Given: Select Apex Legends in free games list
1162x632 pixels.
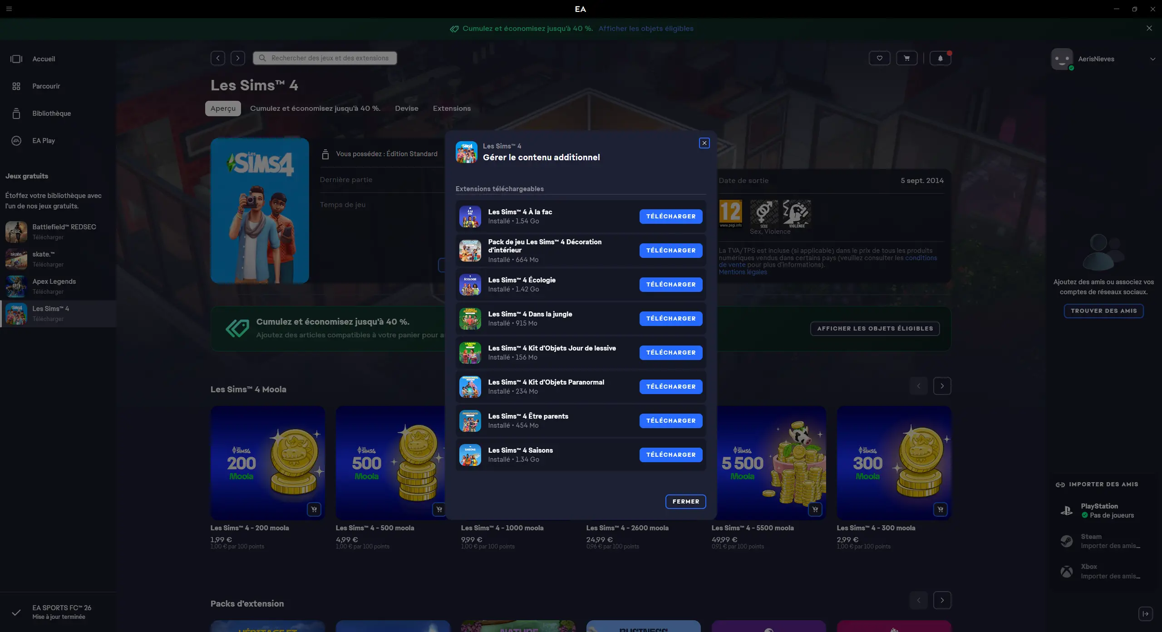Looking at the screenshot, I should point(58,286).
